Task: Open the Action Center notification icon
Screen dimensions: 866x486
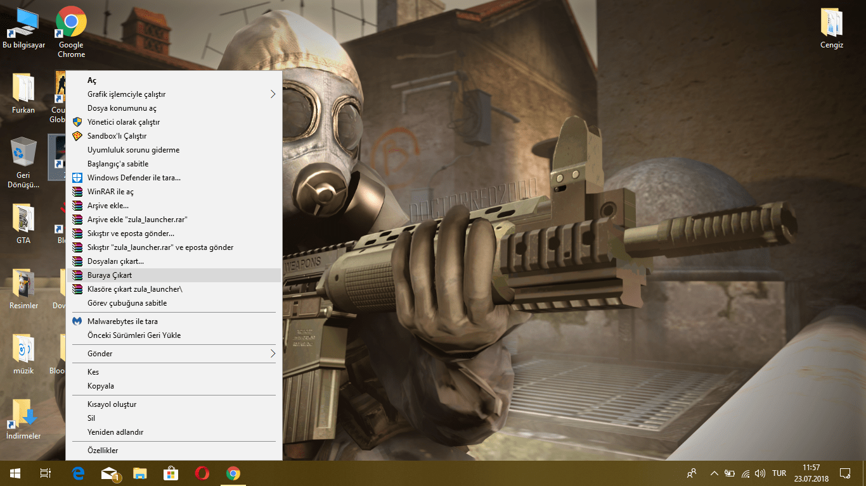Action: click(844, 473)
